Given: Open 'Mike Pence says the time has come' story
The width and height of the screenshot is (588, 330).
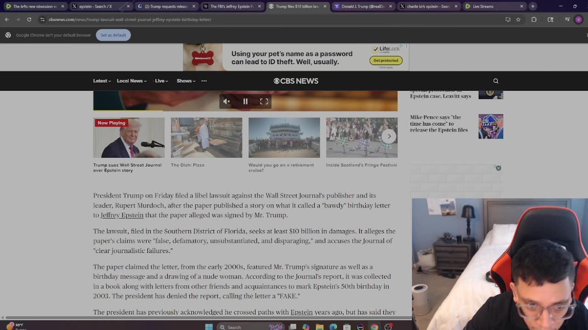Looking at the screenshot, I should 439,124.
